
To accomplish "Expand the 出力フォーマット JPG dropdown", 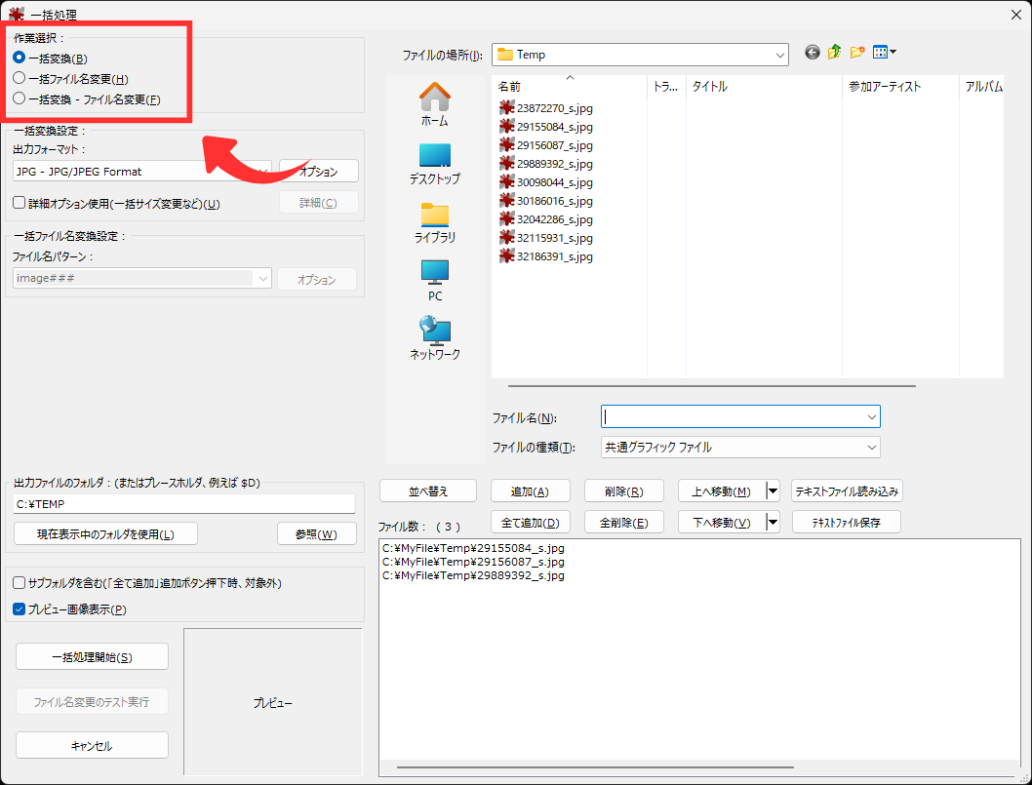I will (261, 172).
